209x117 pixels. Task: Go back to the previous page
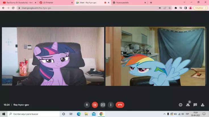(x=3, y=8)
